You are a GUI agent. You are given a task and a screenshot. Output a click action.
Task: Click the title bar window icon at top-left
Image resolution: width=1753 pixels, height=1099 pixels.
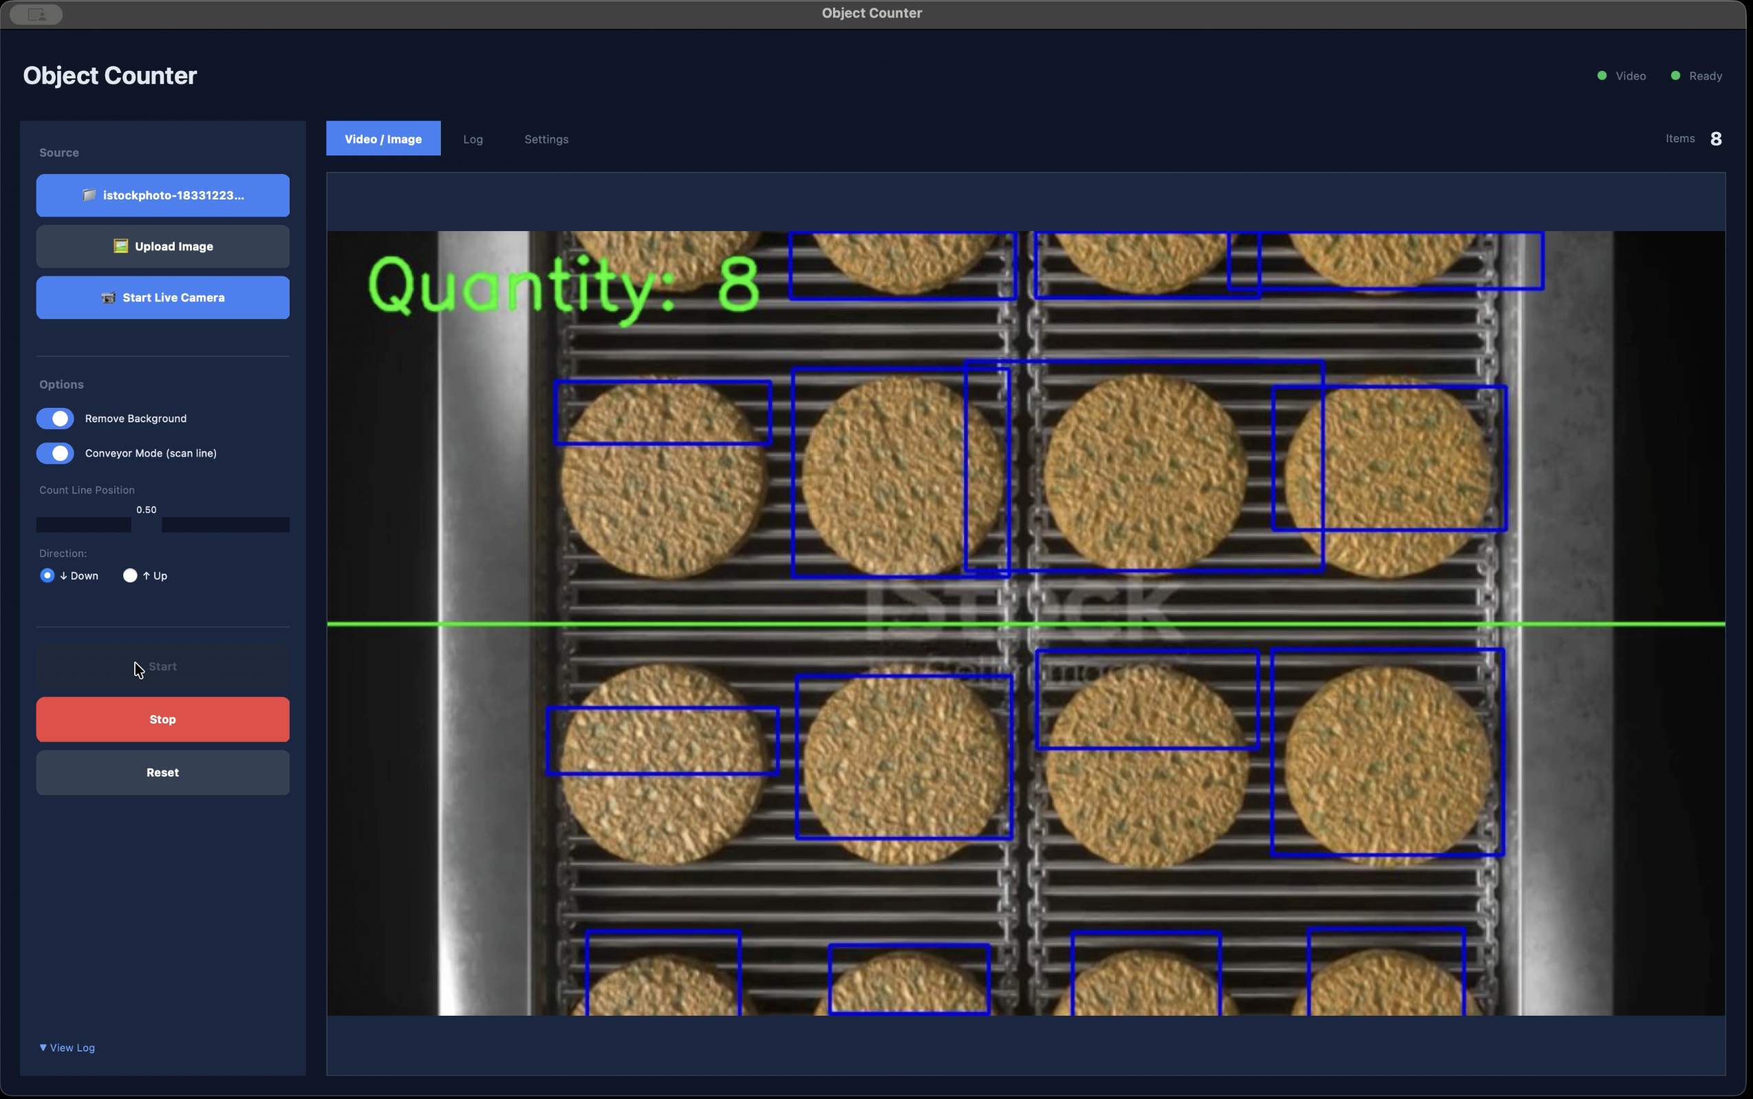36,14
